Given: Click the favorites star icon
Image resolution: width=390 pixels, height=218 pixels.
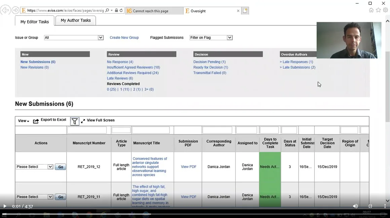Looking at the screenshot, I should 378,10.
